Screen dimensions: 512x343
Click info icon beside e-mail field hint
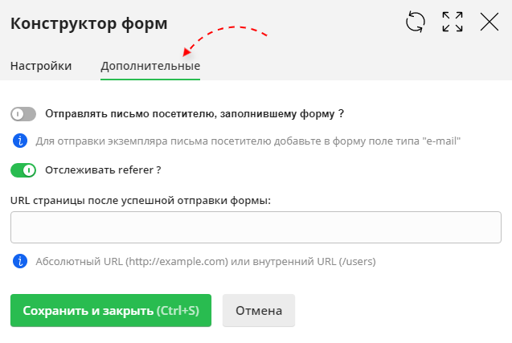click(x=20, y=141)
